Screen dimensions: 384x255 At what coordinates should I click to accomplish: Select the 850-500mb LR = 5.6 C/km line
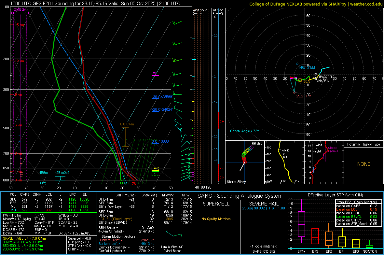click(22, 246)
